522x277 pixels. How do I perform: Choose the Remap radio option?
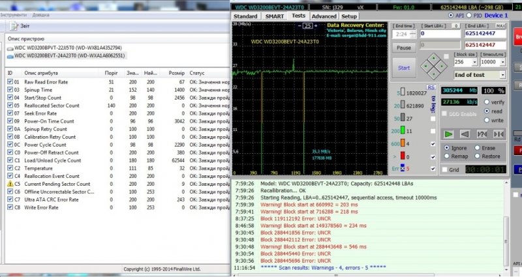pyautogui.click(x=446, y=156)
